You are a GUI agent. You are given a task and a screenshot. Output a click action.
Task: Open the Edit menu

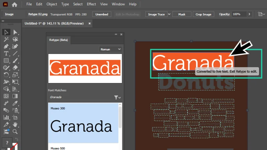39,4
